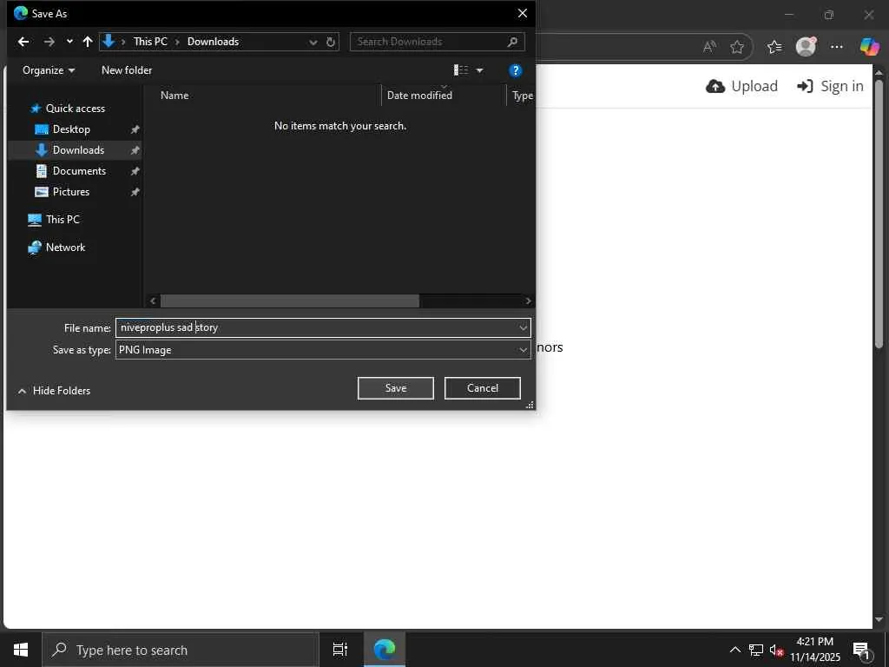Open the Edge profile avatar
This screenshot has height=667, width=889.
click(806, 47)
